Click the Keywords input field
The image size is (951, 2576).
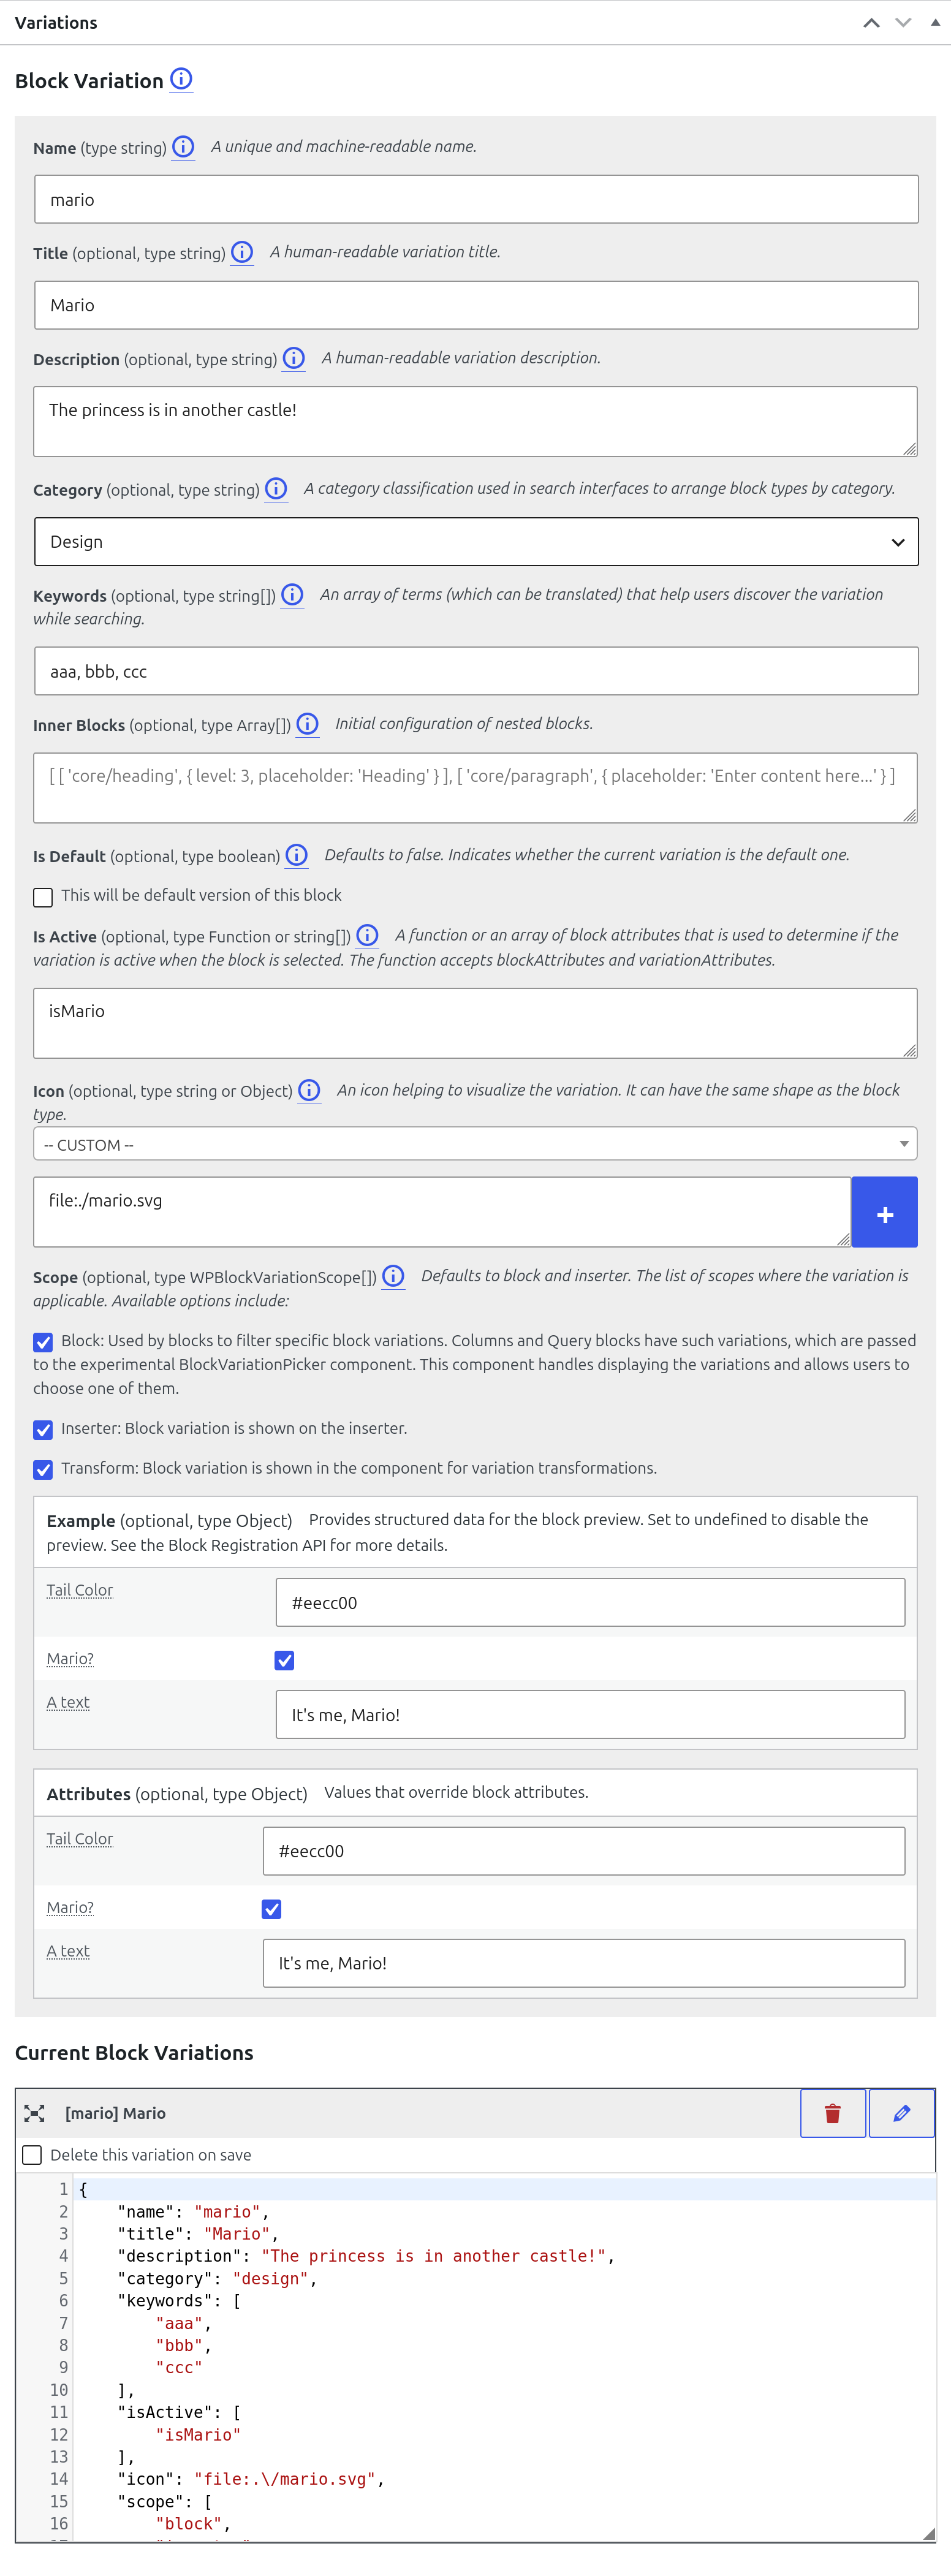[476, 671]
